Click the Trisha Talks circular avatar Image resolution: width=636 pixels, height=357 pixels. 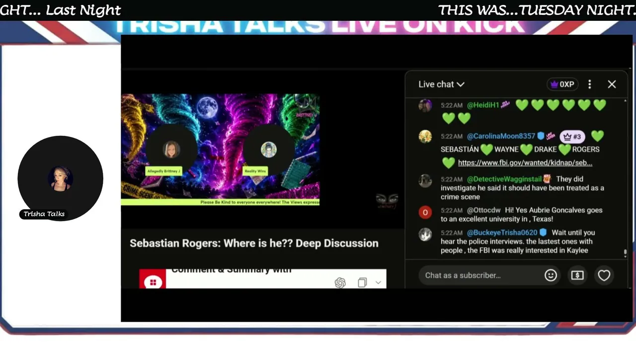[x=60, y=178]
